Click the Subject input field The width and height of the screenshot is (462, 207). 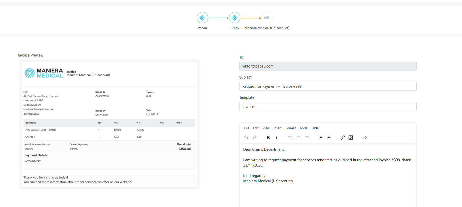(328, 86)
